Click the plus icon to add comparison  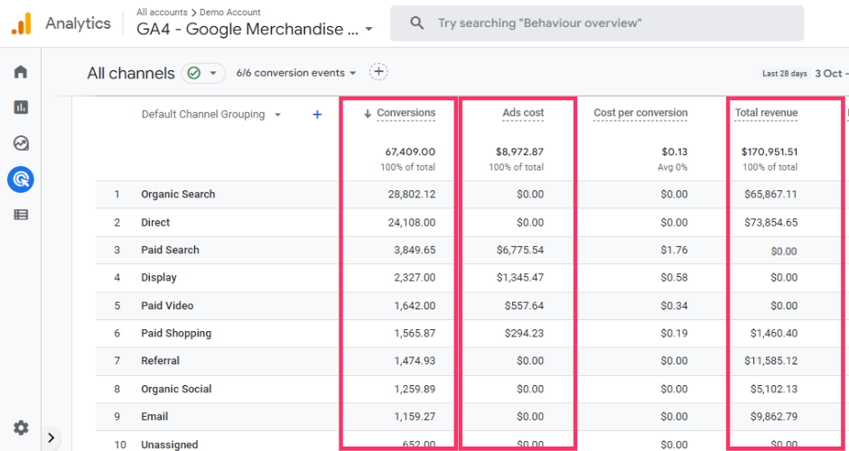[x=378, y=72]
